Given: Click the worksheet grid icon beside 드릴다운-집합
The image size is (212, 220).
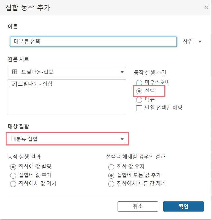Looking at the screenshot, I should (15, 72).
